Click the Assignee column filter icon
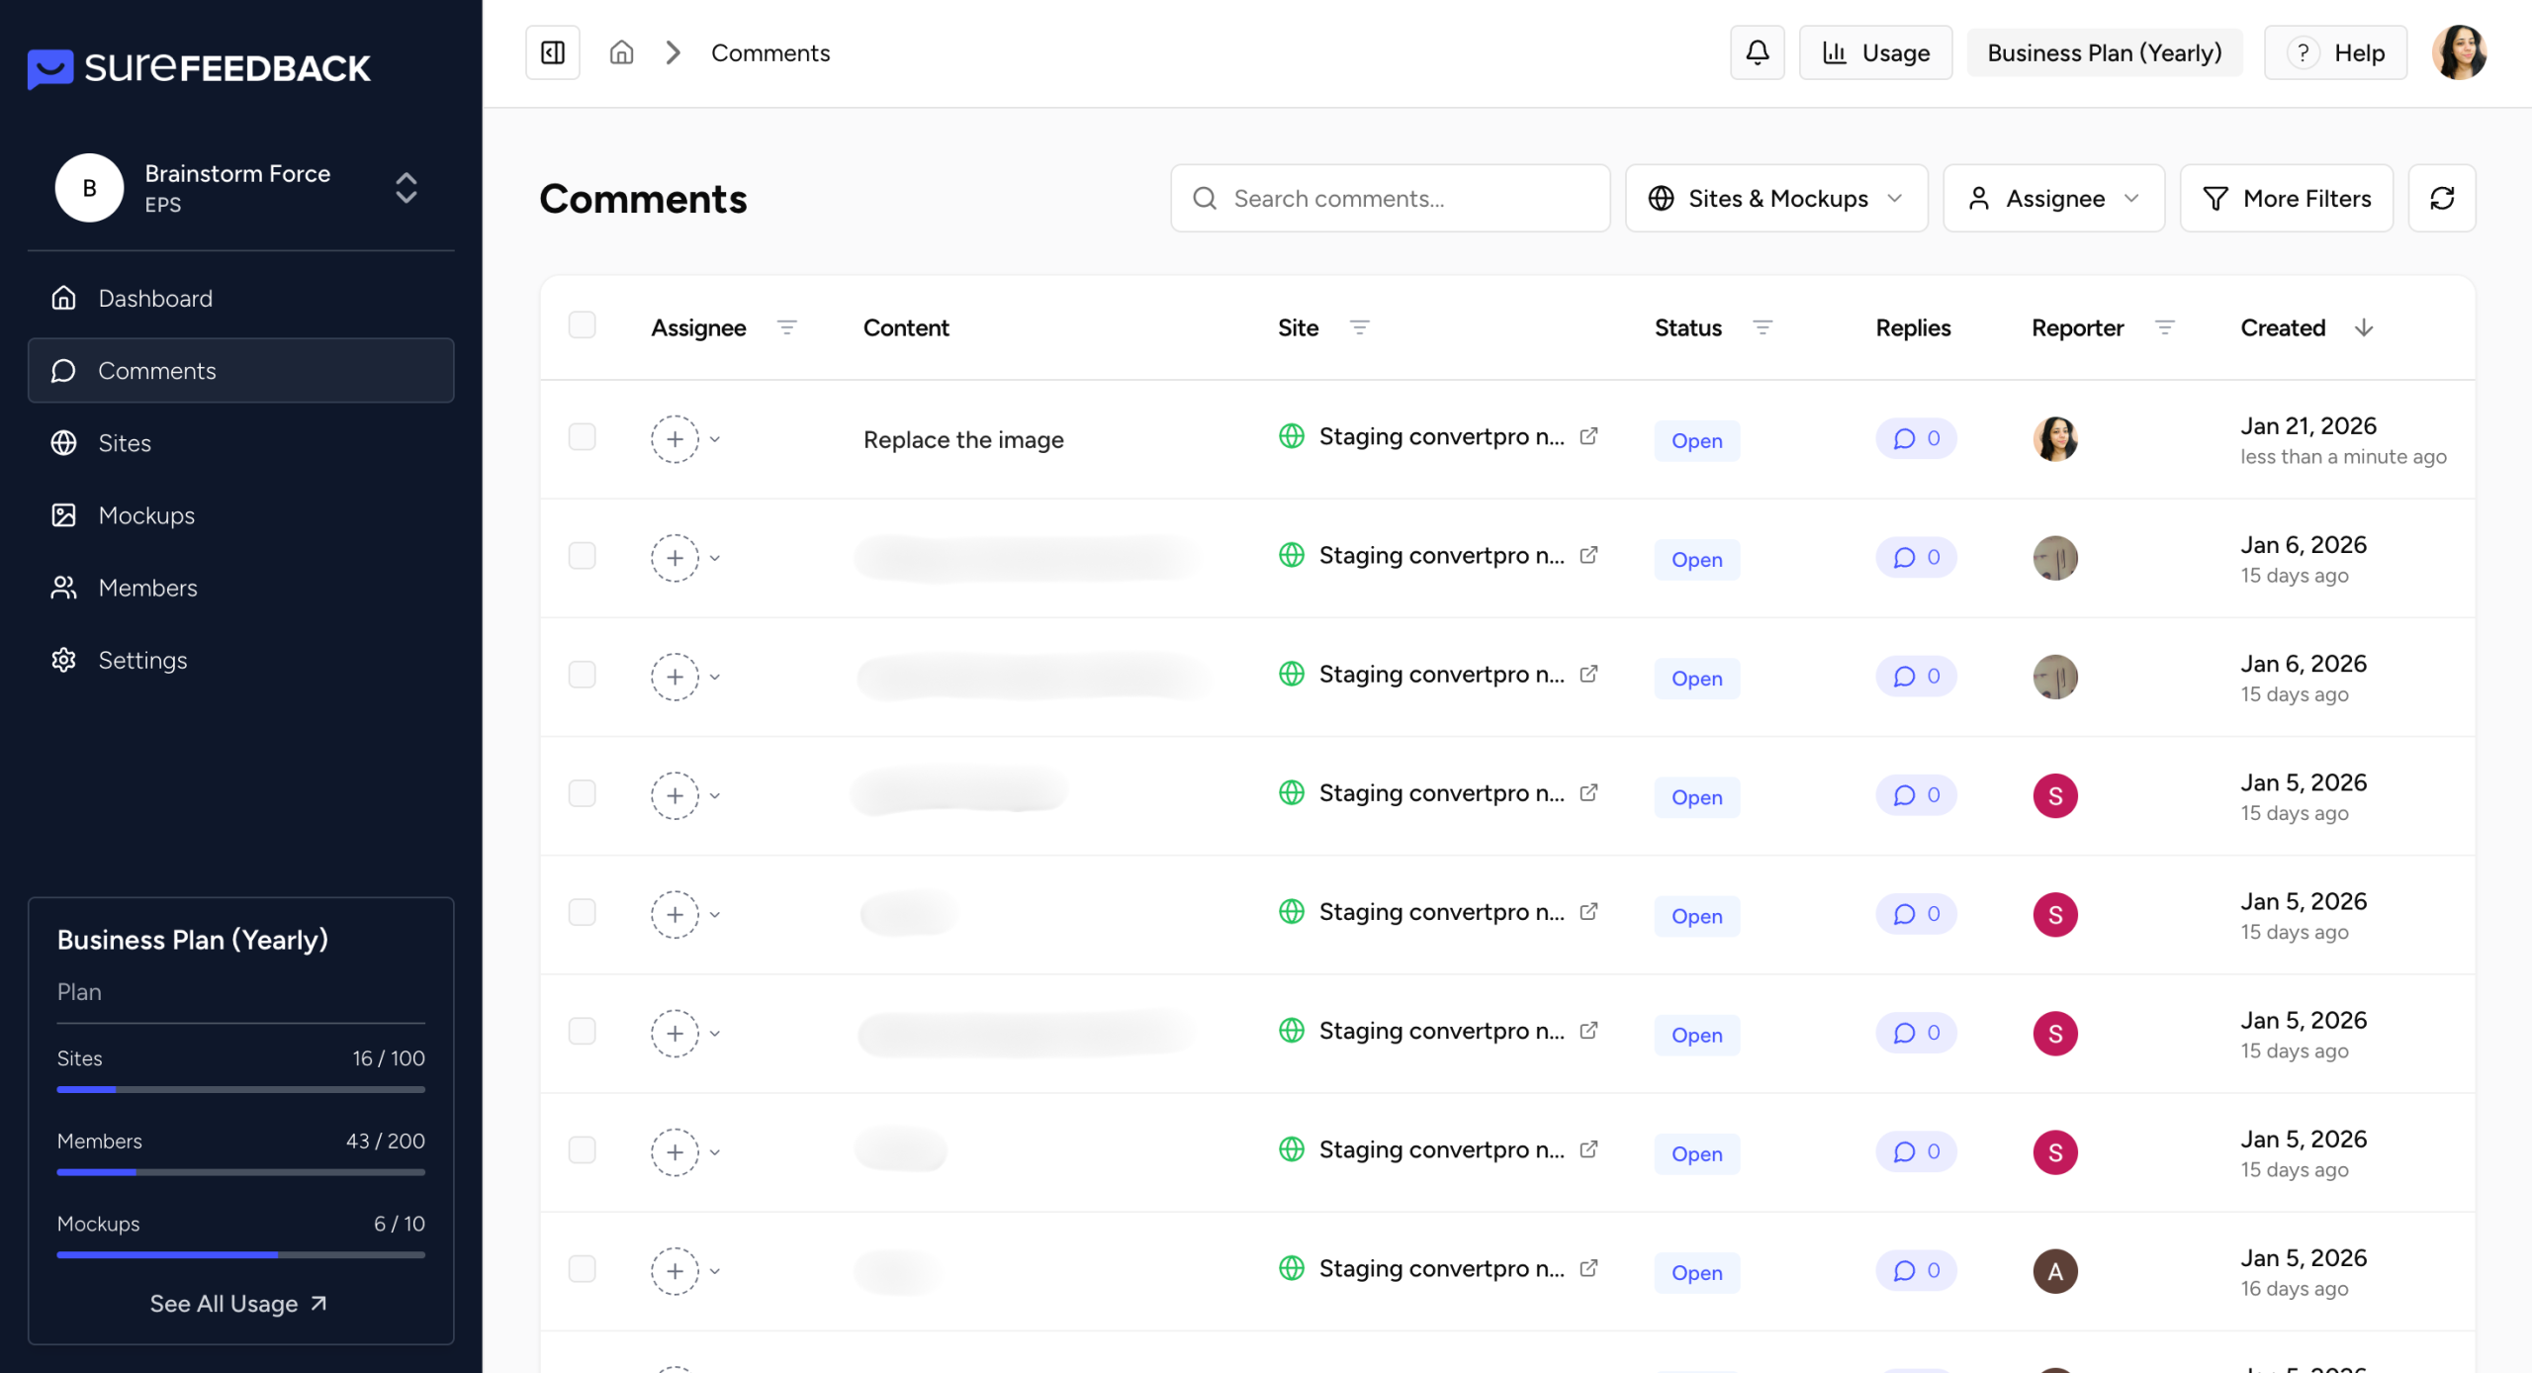 787,327
